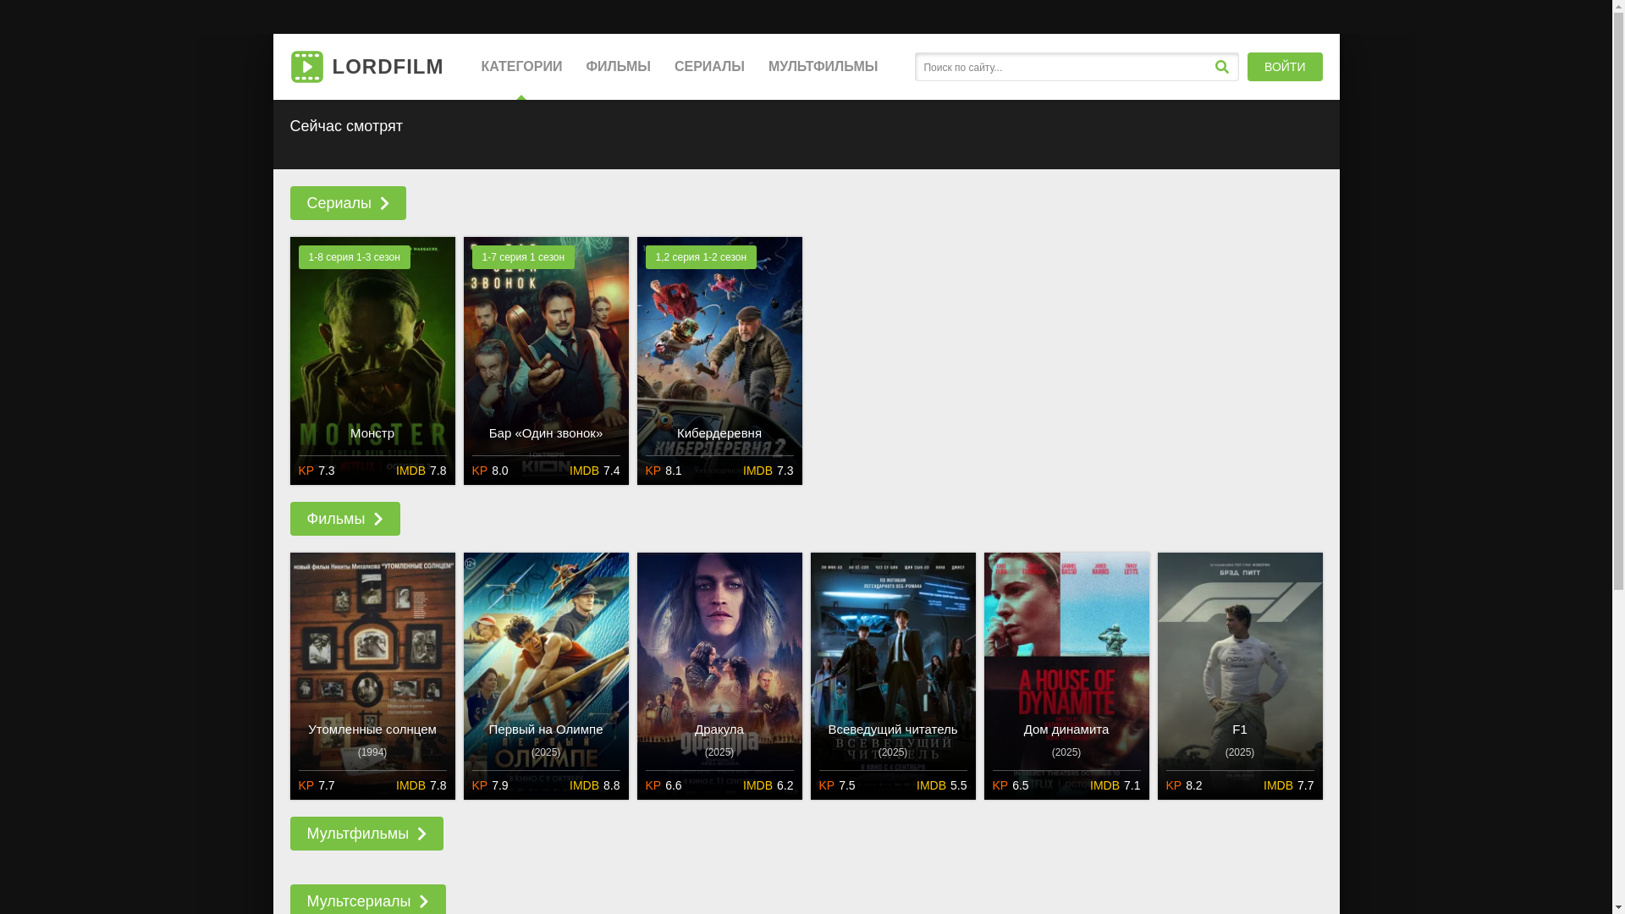This screenshot has width=1625, height=914.
Task: Open Мультфильмы in top navigation
Action: tap(823, 67)
